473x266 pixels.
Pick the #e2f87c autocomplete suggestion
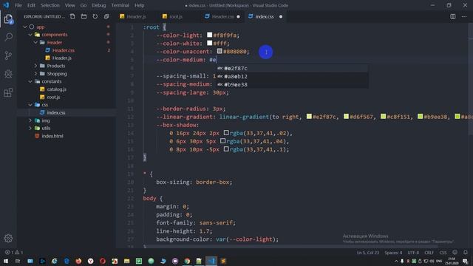292,69
